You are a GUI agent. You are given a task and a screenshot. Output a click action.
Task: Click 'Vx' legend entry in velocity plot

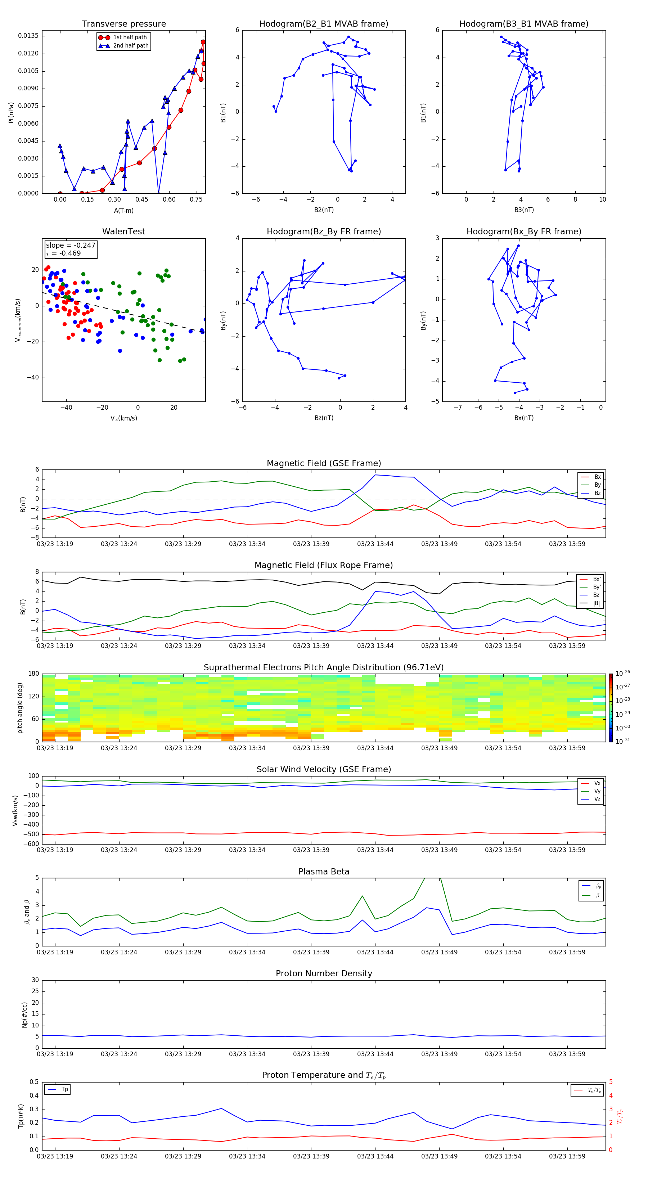(591, 783)
